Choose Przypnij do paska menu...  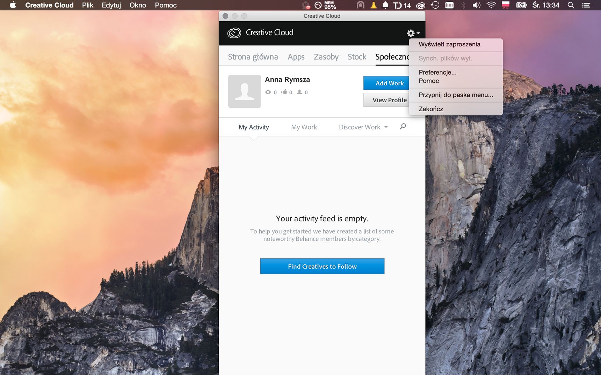(456, 95)
